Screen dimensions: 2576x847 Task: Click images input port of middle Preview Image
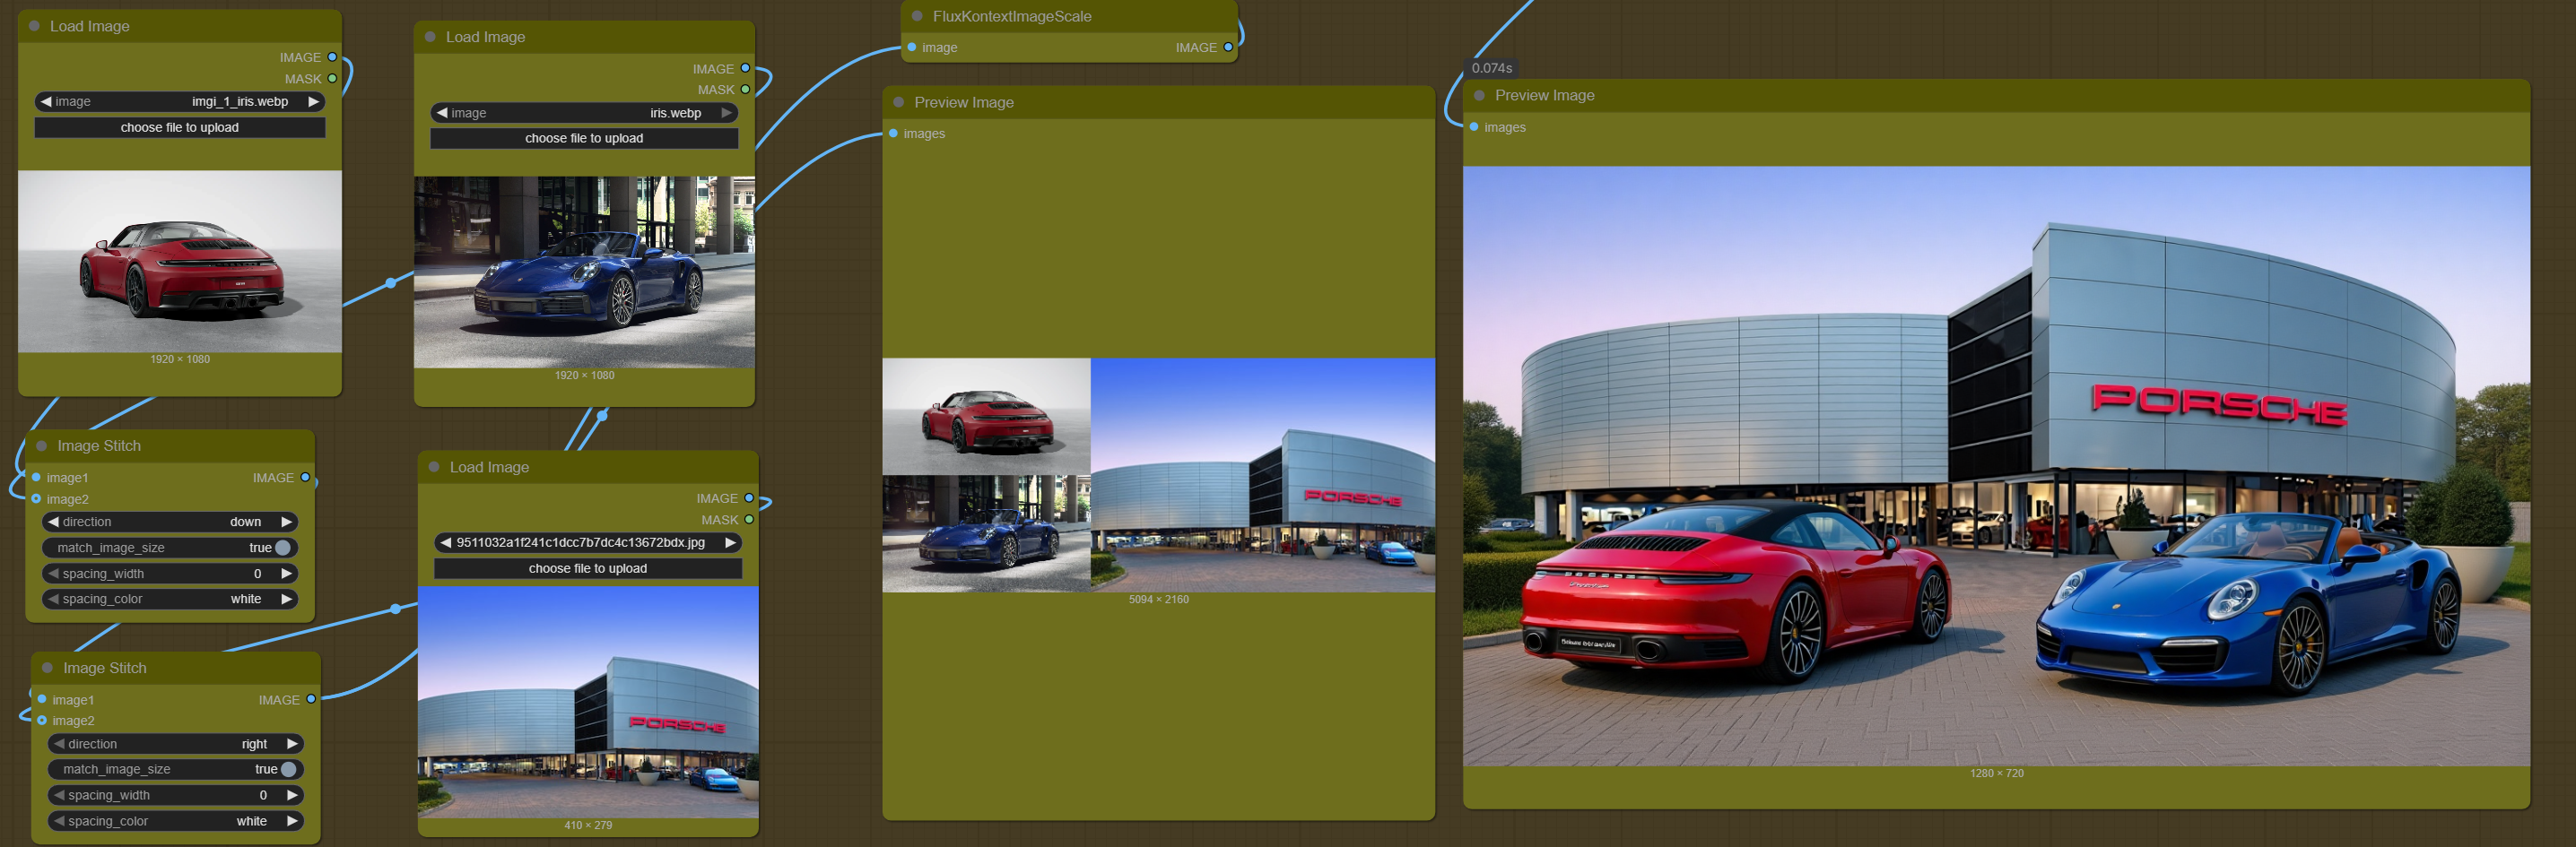click(893, 133)
